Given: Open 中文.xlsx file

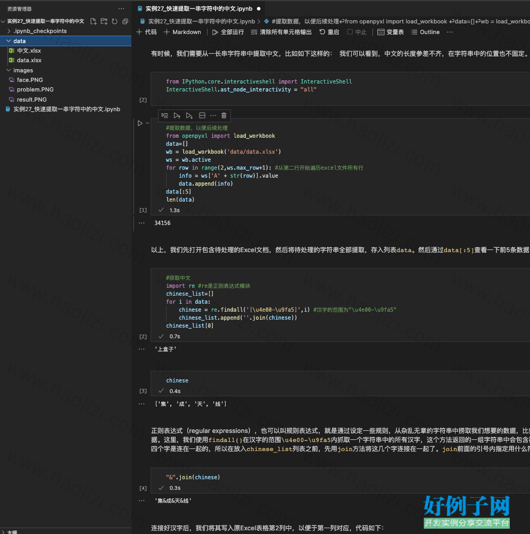Looking at the screenshot, I should (66, 51).
